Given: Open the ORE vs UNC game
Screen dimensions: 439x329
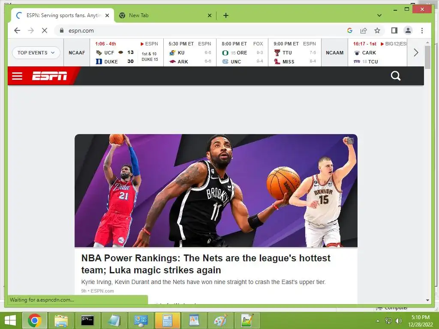Looking at the screenshot, I should 242,53.
